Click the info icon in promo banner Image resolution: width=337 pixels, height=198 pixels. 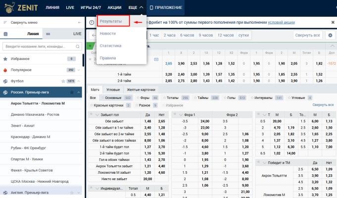(x=92, y=22)
